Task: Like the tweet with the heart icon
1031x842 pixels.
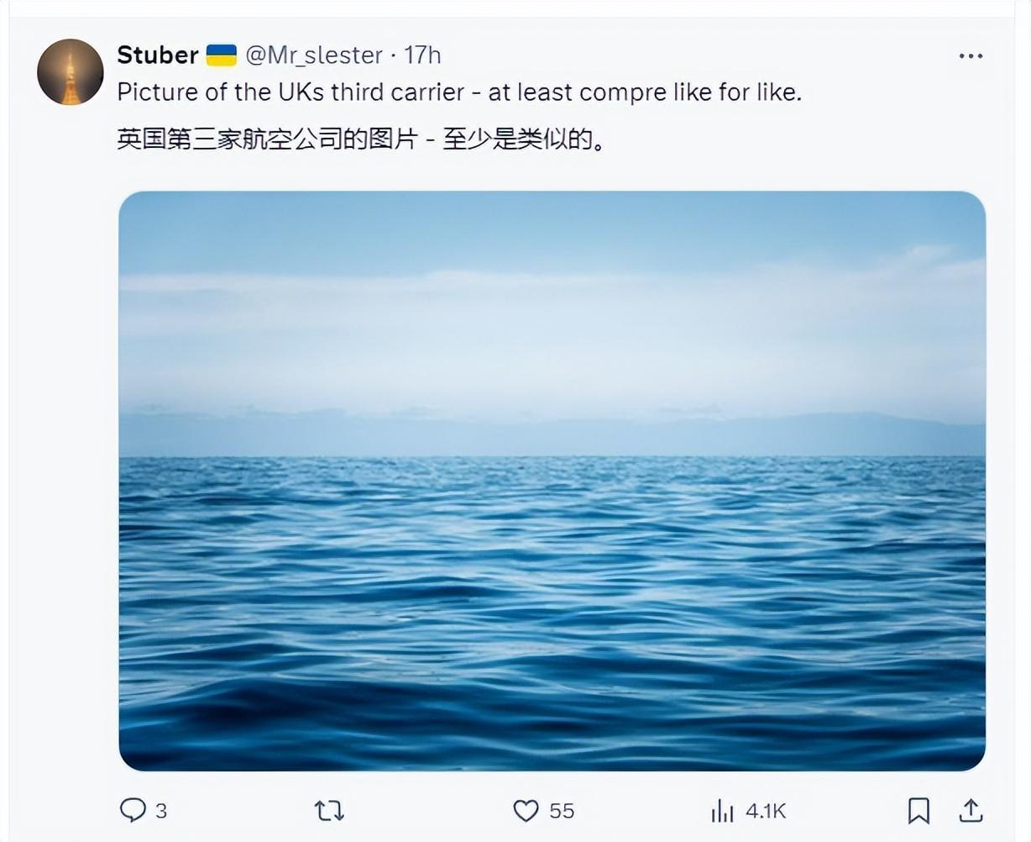Action: (526, 810)
